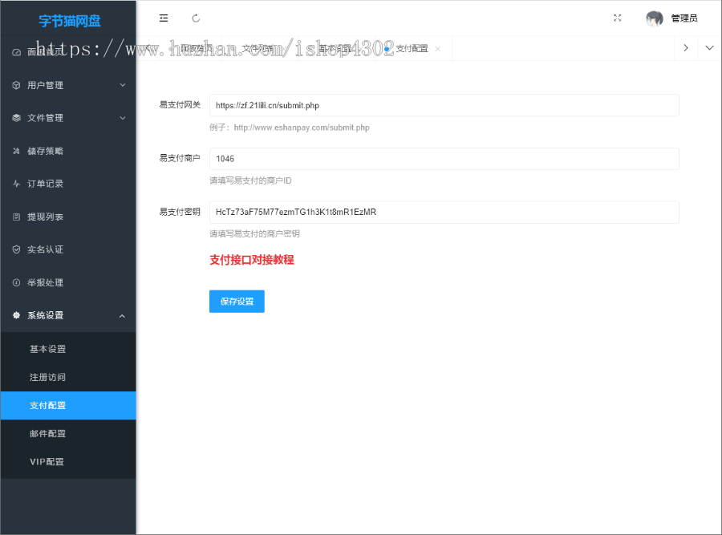Click the example URL hint text
722x535 pixels.
289,128
